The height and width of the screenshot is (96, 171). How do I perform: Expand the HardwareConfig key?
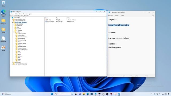pos(15,40)
